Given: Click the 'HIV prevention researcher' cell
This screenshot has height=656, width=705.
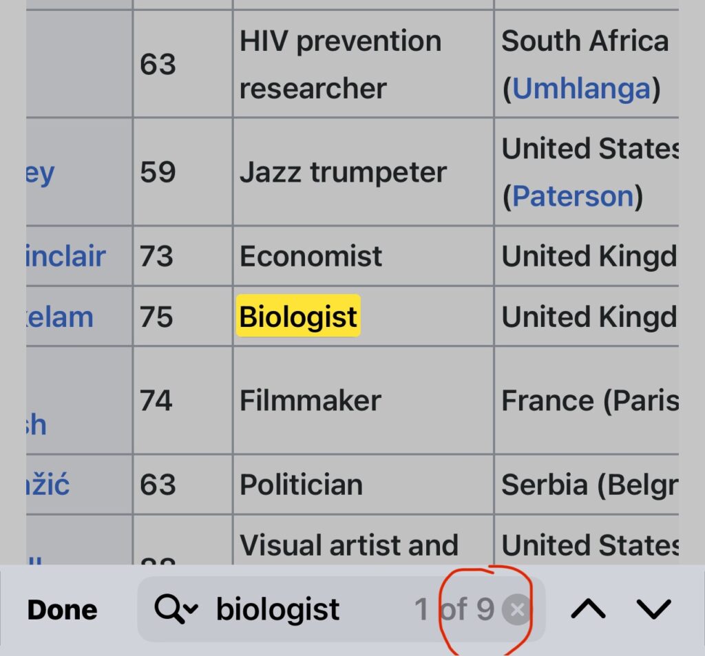Looking at the screenshot, I should pyautogui.click(x=340, y=65).
